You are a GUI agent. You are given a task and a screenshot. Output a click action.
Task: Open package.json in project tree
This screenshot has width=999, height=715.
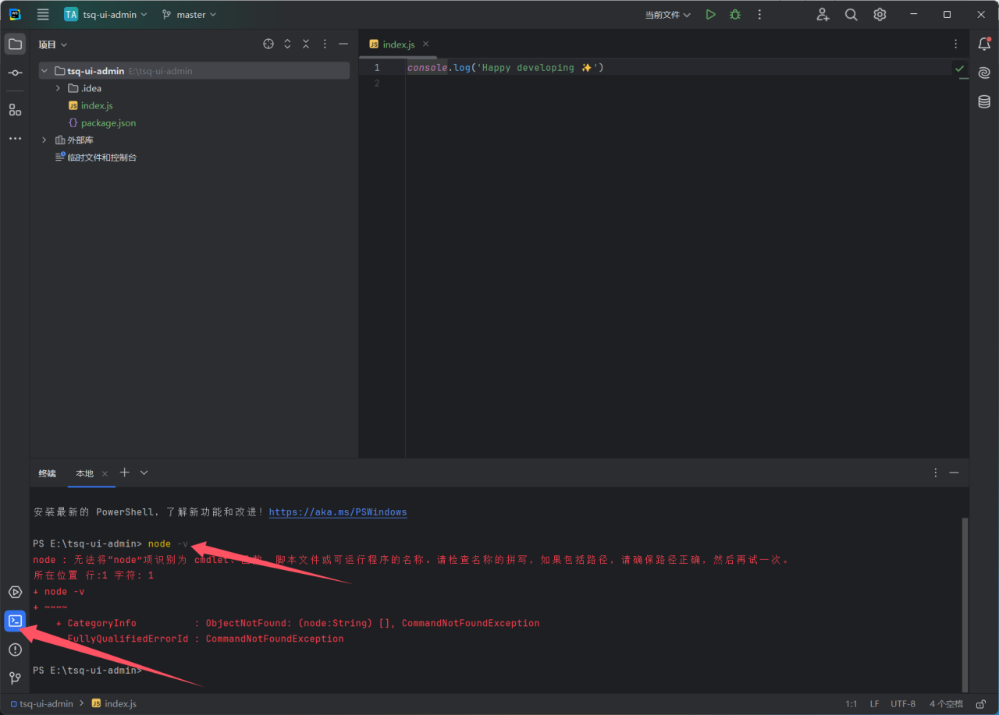[x=108, y=123]
